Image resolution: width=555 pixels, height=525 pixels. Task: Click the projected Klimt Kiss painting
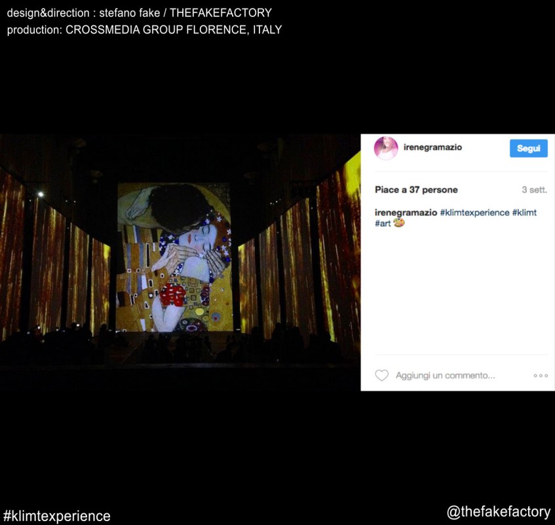coord(174,257)
